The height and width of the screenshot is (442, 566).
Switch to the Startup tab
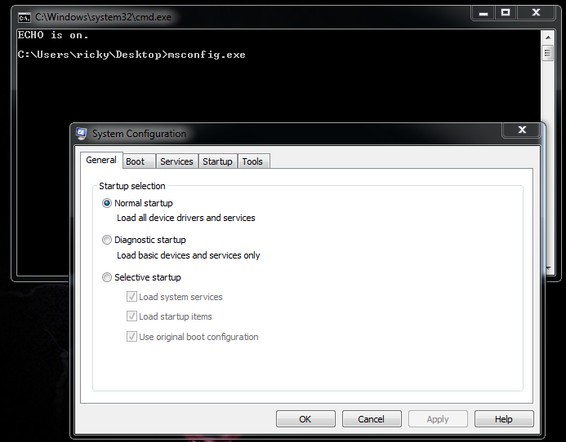click(x=218, y=161)
